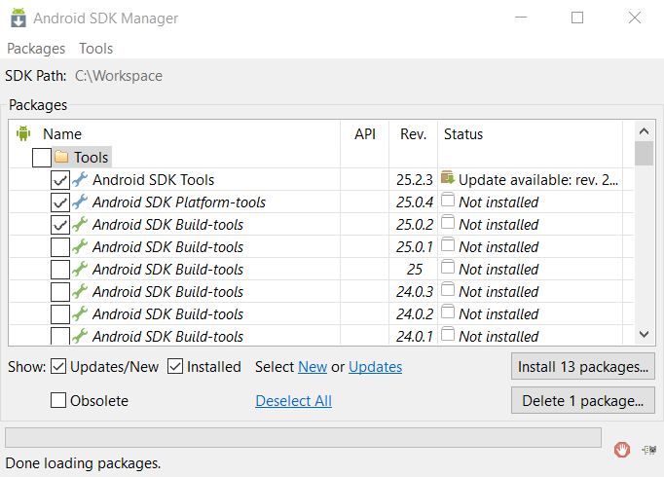The width and height of the screenshot is (664, 477).
Task: Open the Packages menu
Action: point(36,49)
